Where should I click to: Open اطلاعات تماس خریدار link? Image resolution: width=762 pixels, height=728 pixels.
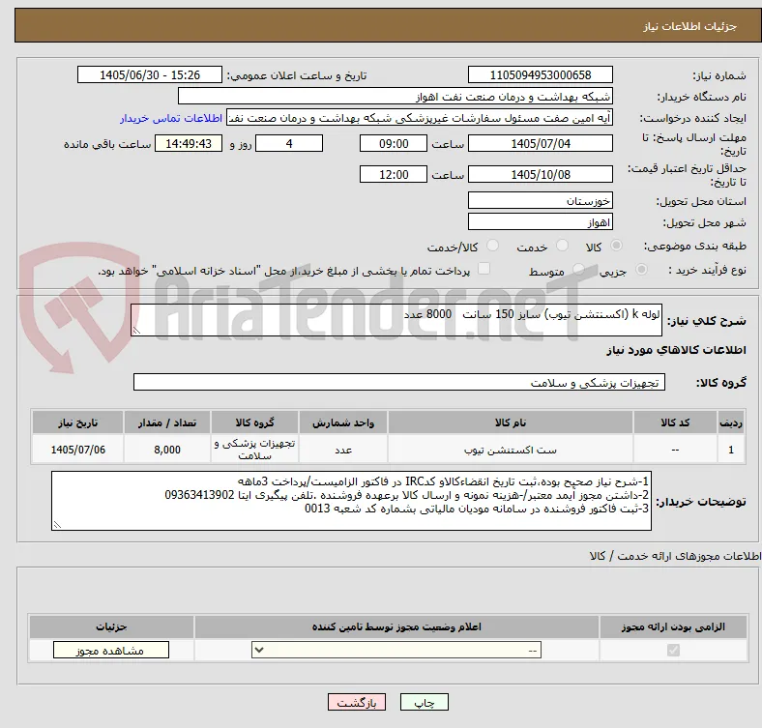(171, 118)
